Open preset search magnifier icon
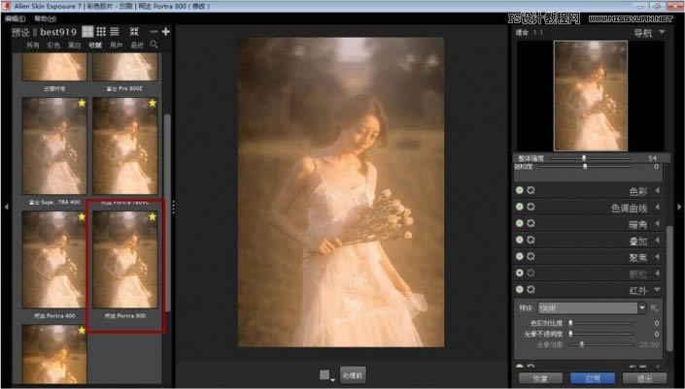This screenshot has height=389, width=685. [154, 45]
